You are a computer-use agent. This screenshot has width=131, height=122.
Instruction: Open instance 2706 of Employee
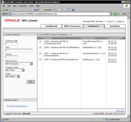(x=61, y=60)
